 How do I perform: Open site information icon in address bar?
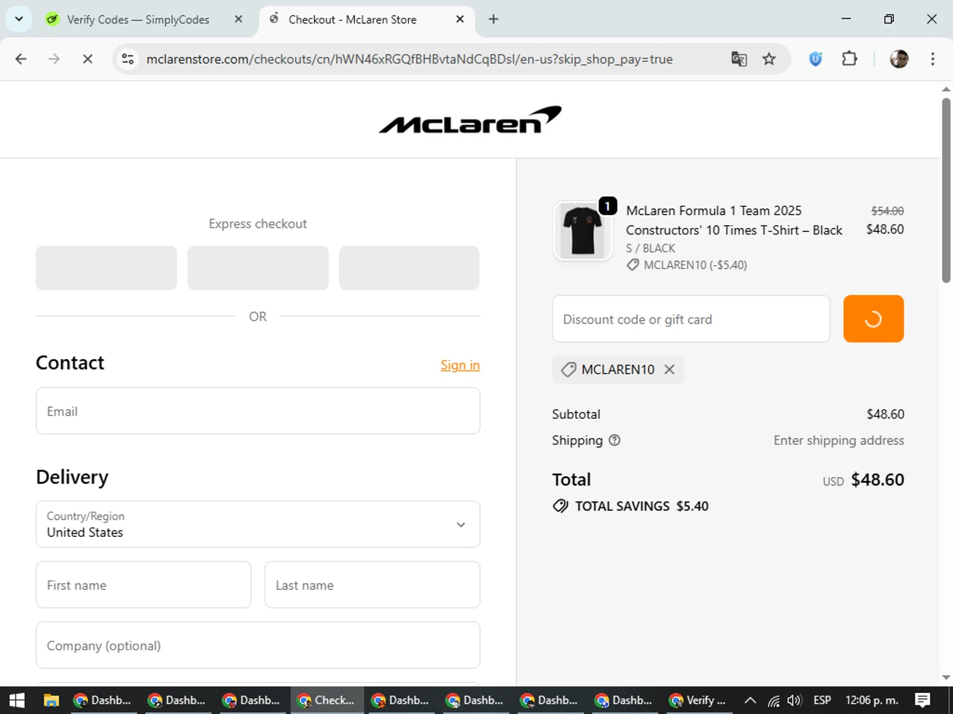point(128,59)
